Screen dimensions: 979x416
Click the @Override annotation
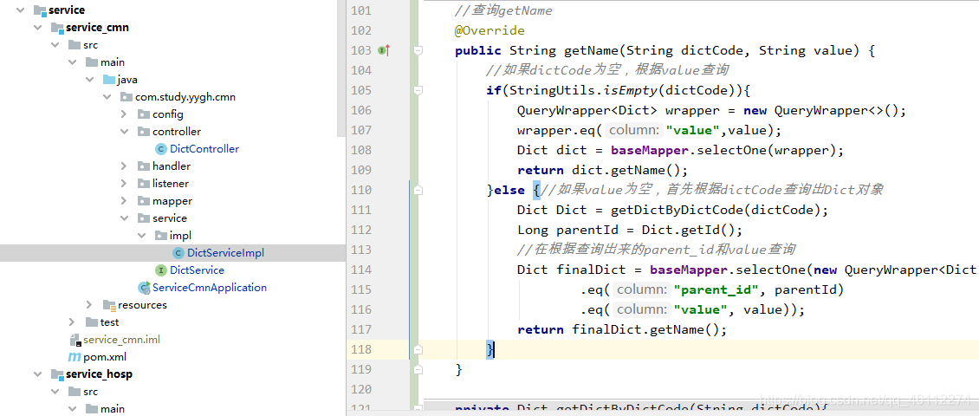489,30
